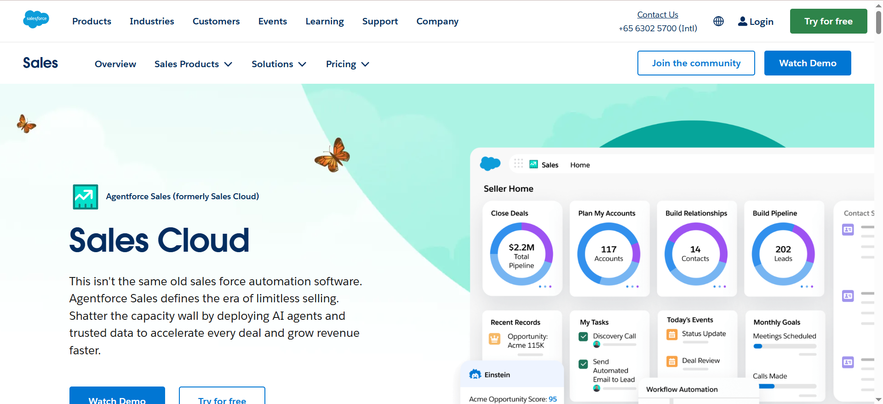Screen dimensions: 883x404
Task: Click the Salesforce cloud logo
Action: (x=36, y=19)
